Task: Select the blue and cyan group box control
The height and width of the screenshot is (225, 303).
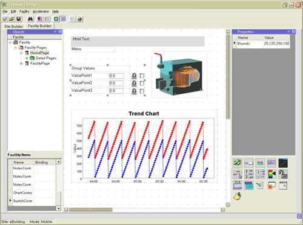Action: (x=248, y=185)
